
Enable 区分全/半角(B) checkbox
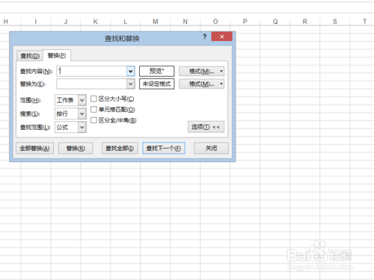point(93,120)
